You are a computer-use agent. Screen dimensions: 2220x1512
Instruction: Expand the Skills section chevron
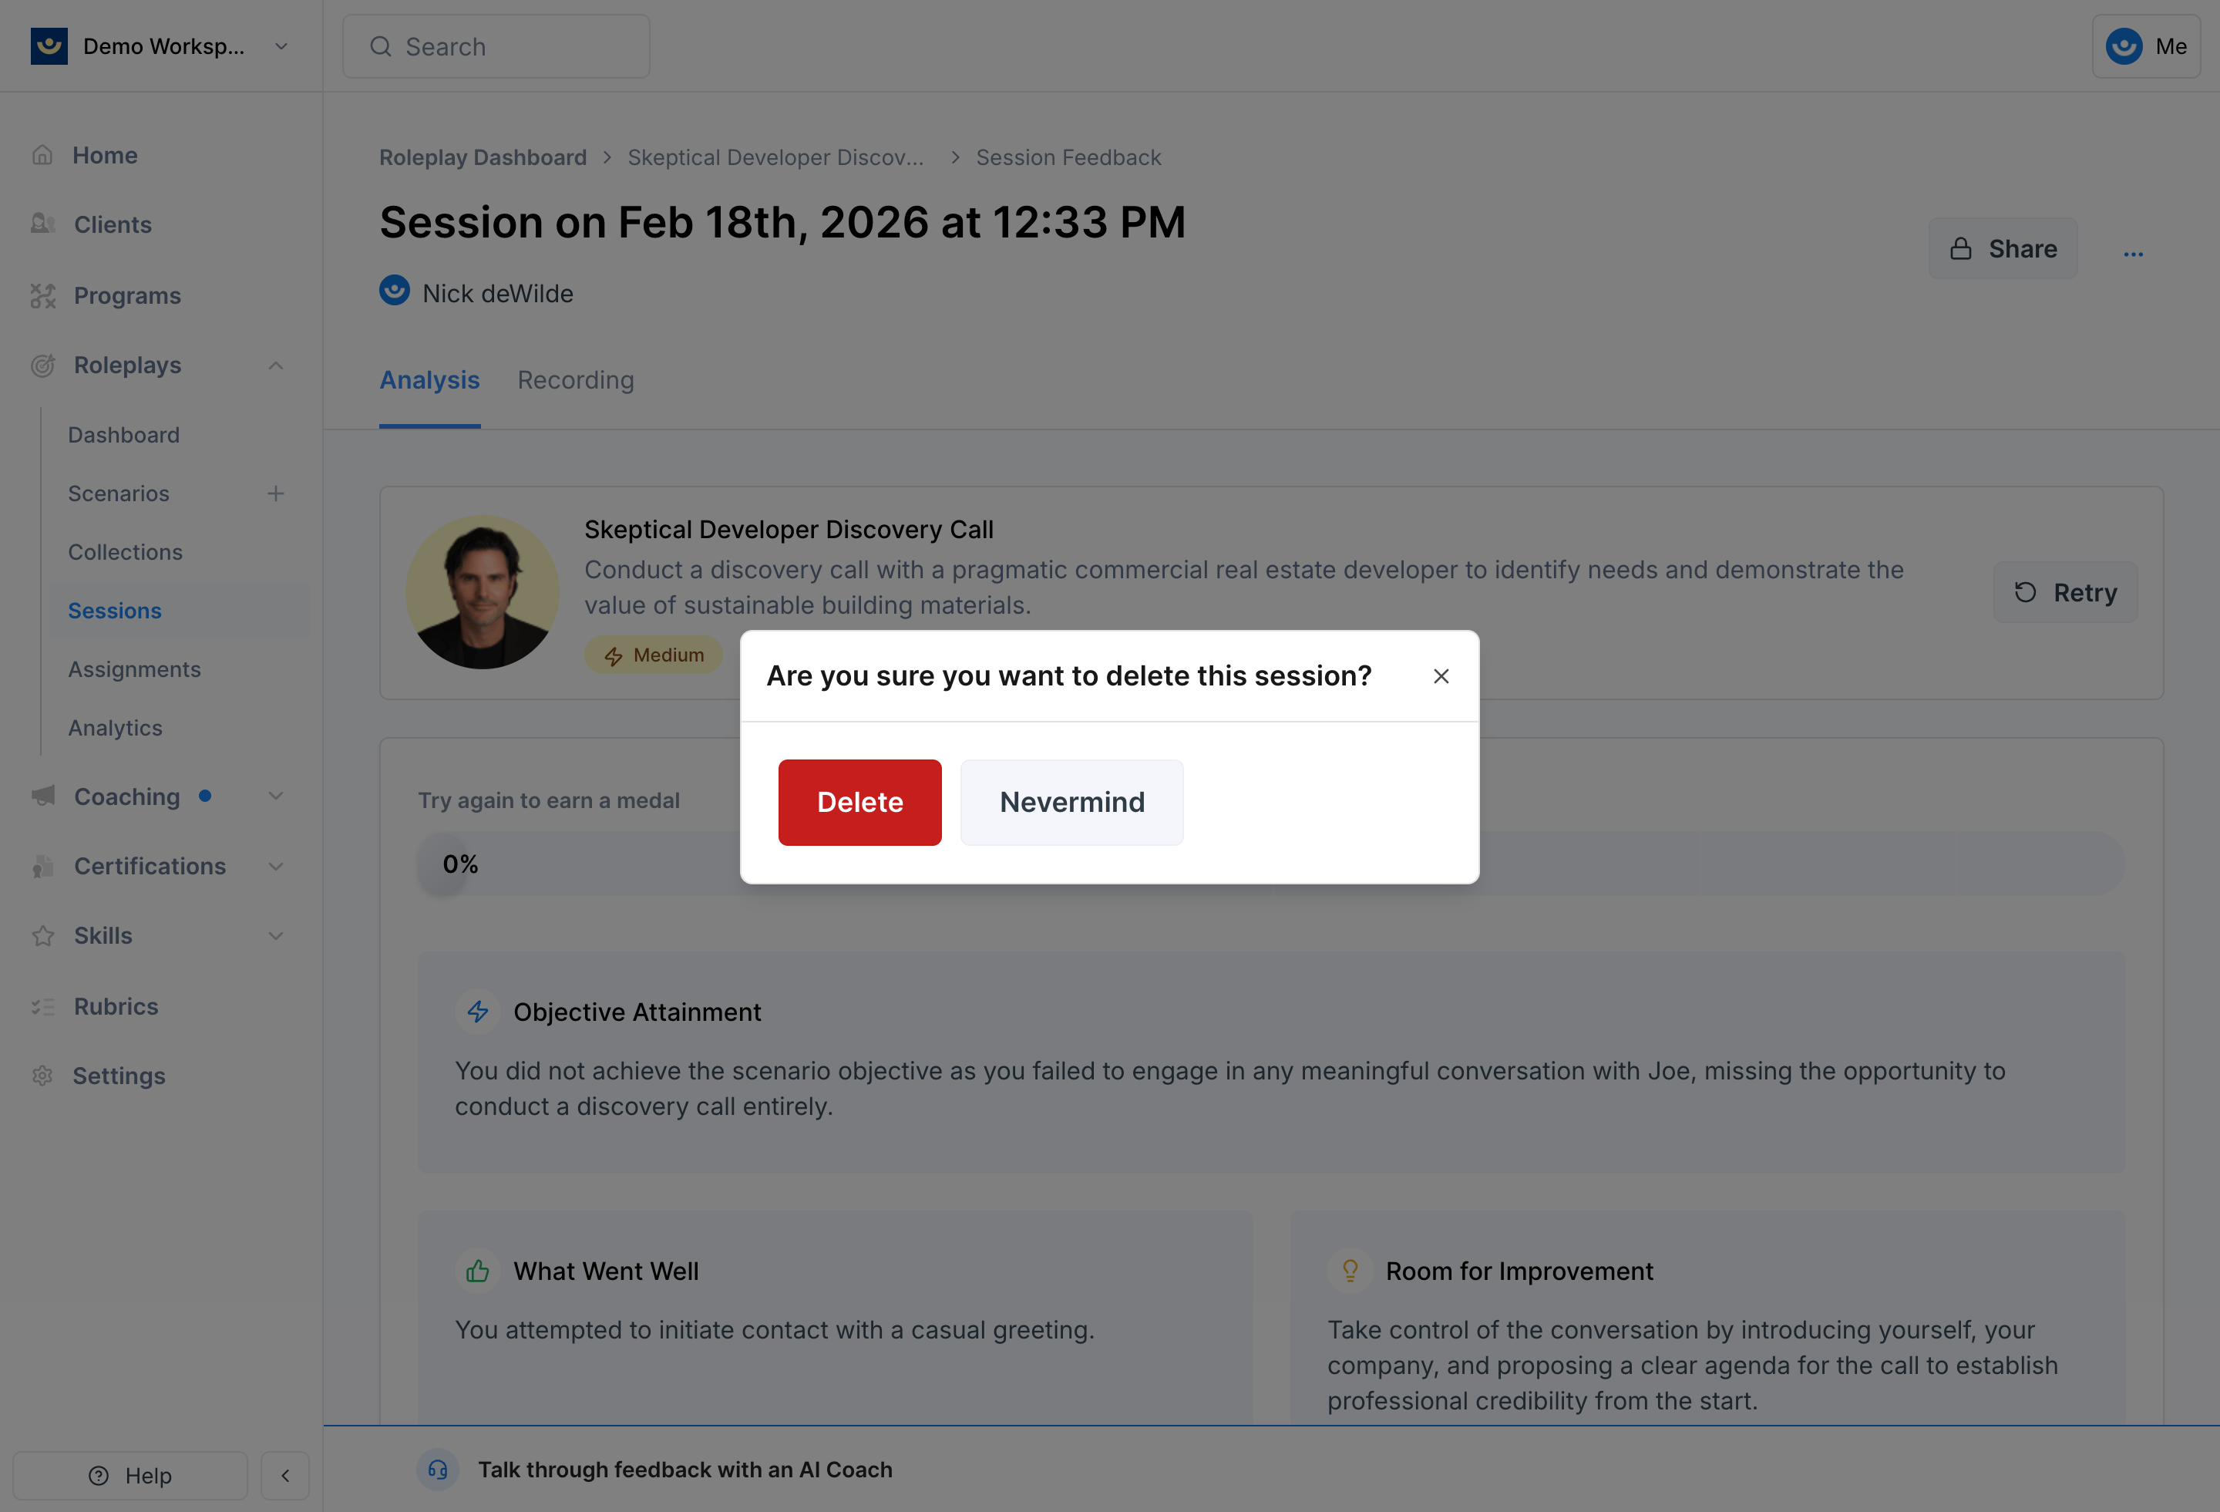(276, 936)
